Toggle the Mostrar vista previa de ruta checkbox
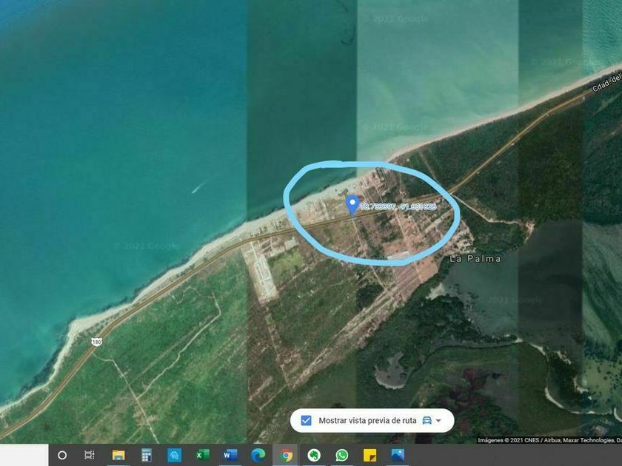The width and height of the screenshot is (622, 466). click(x=306, y=420)
